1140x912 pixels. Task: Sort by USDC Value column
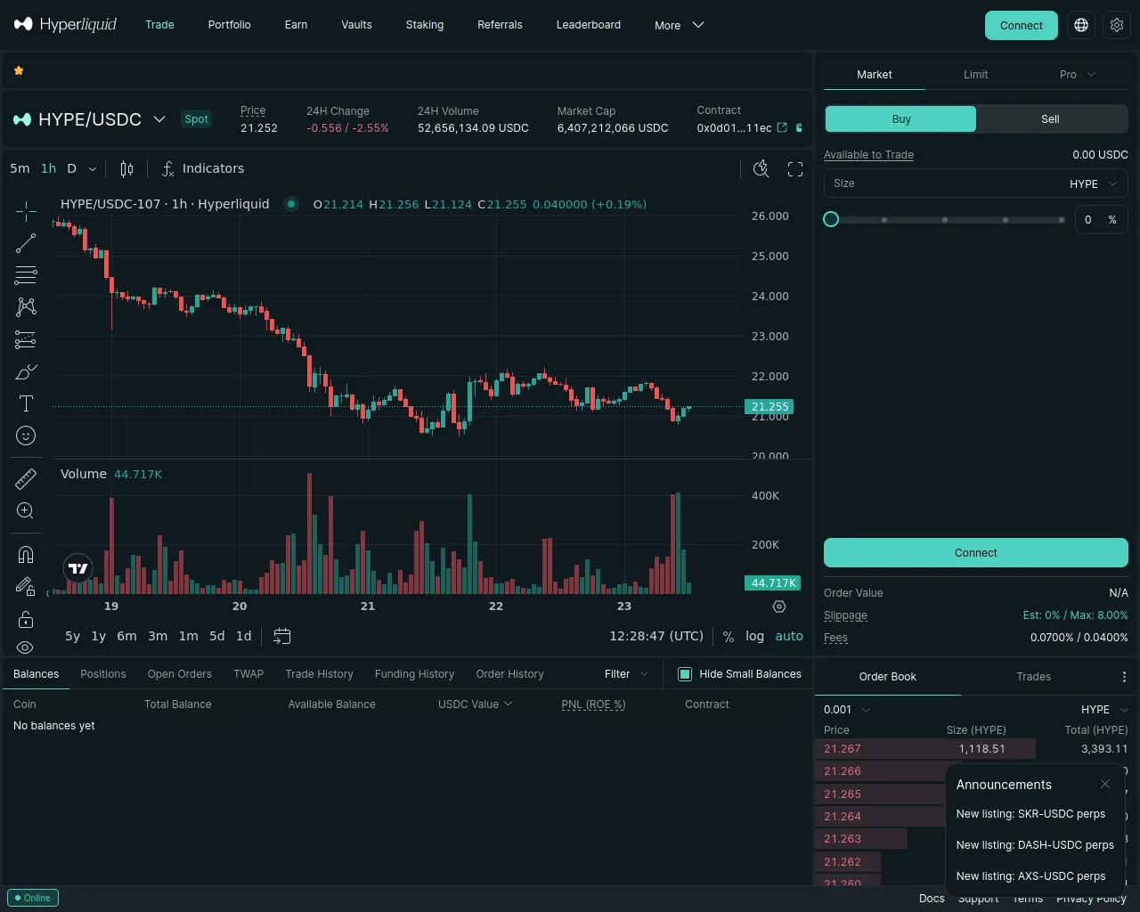(x=476, y=704)
